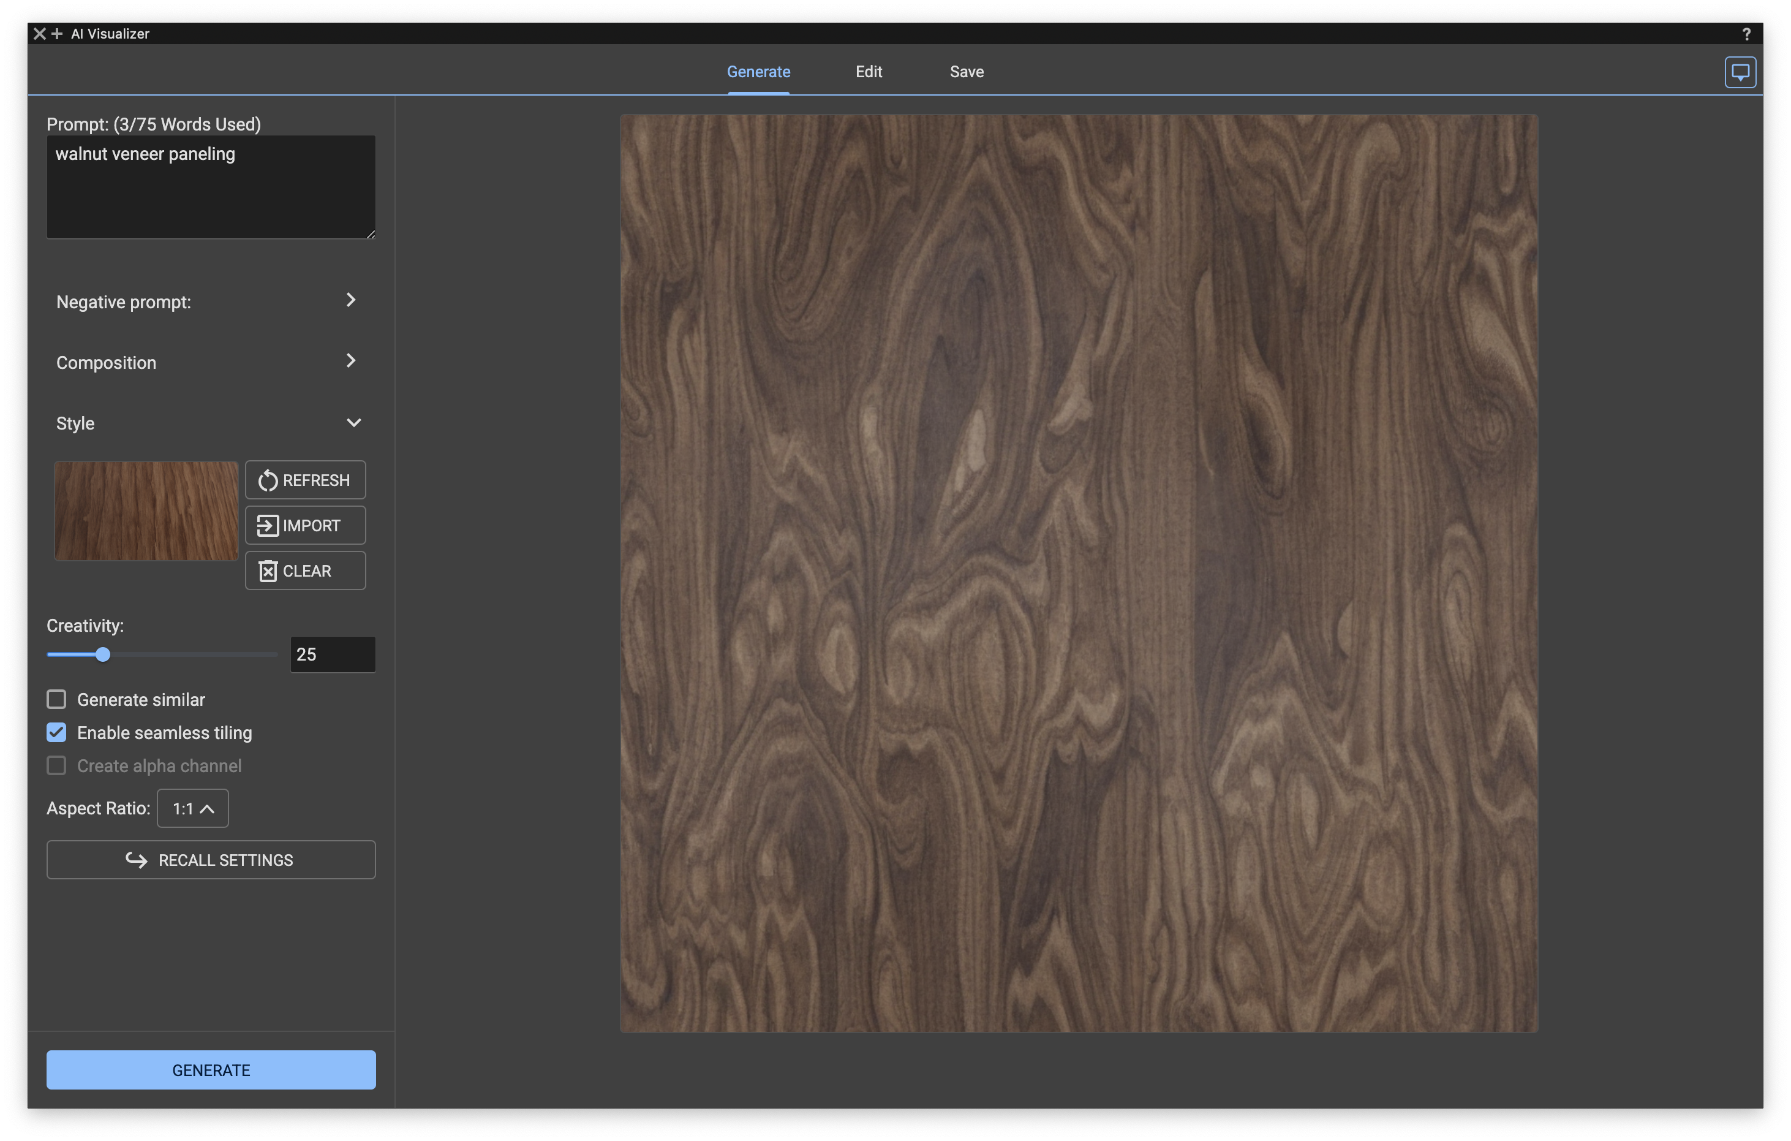1791x1141 pixels.
Task: Click the help question mark icon
Action: [x=1746, y=34]
